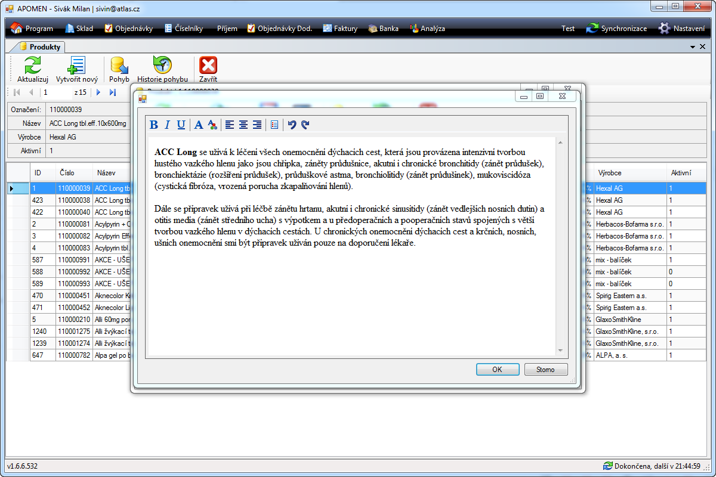The width and height of the screenshot is (716, 477).
Task: Go to the previous record
Action: click(x=31, y=92)
